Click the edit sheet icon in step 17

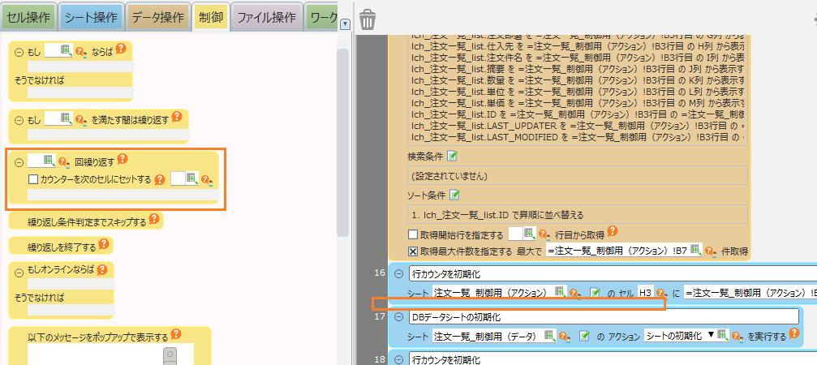pyautogui.click(x=584, y=337)
